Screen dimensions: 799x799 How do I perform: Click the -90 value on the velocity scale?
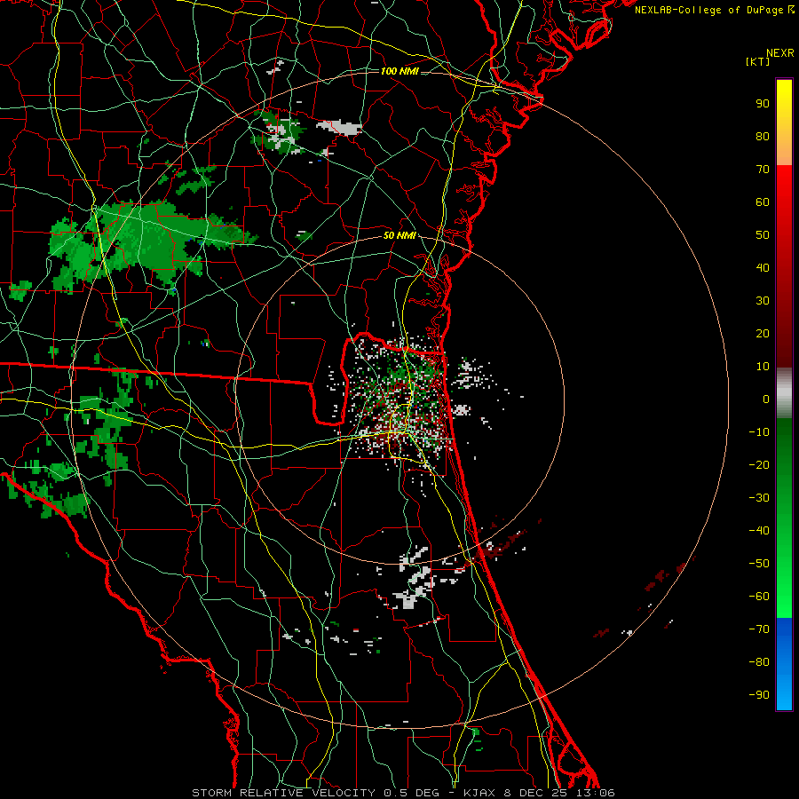click(x=759, y=695)
